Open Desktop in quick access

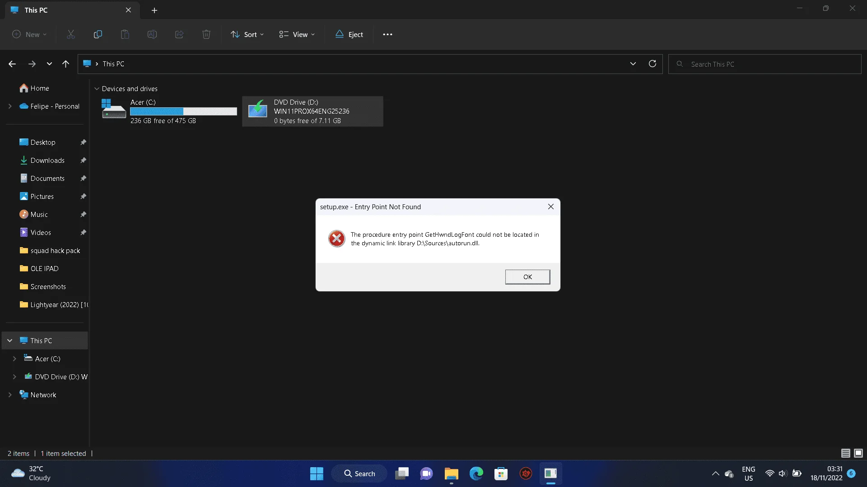43,142
